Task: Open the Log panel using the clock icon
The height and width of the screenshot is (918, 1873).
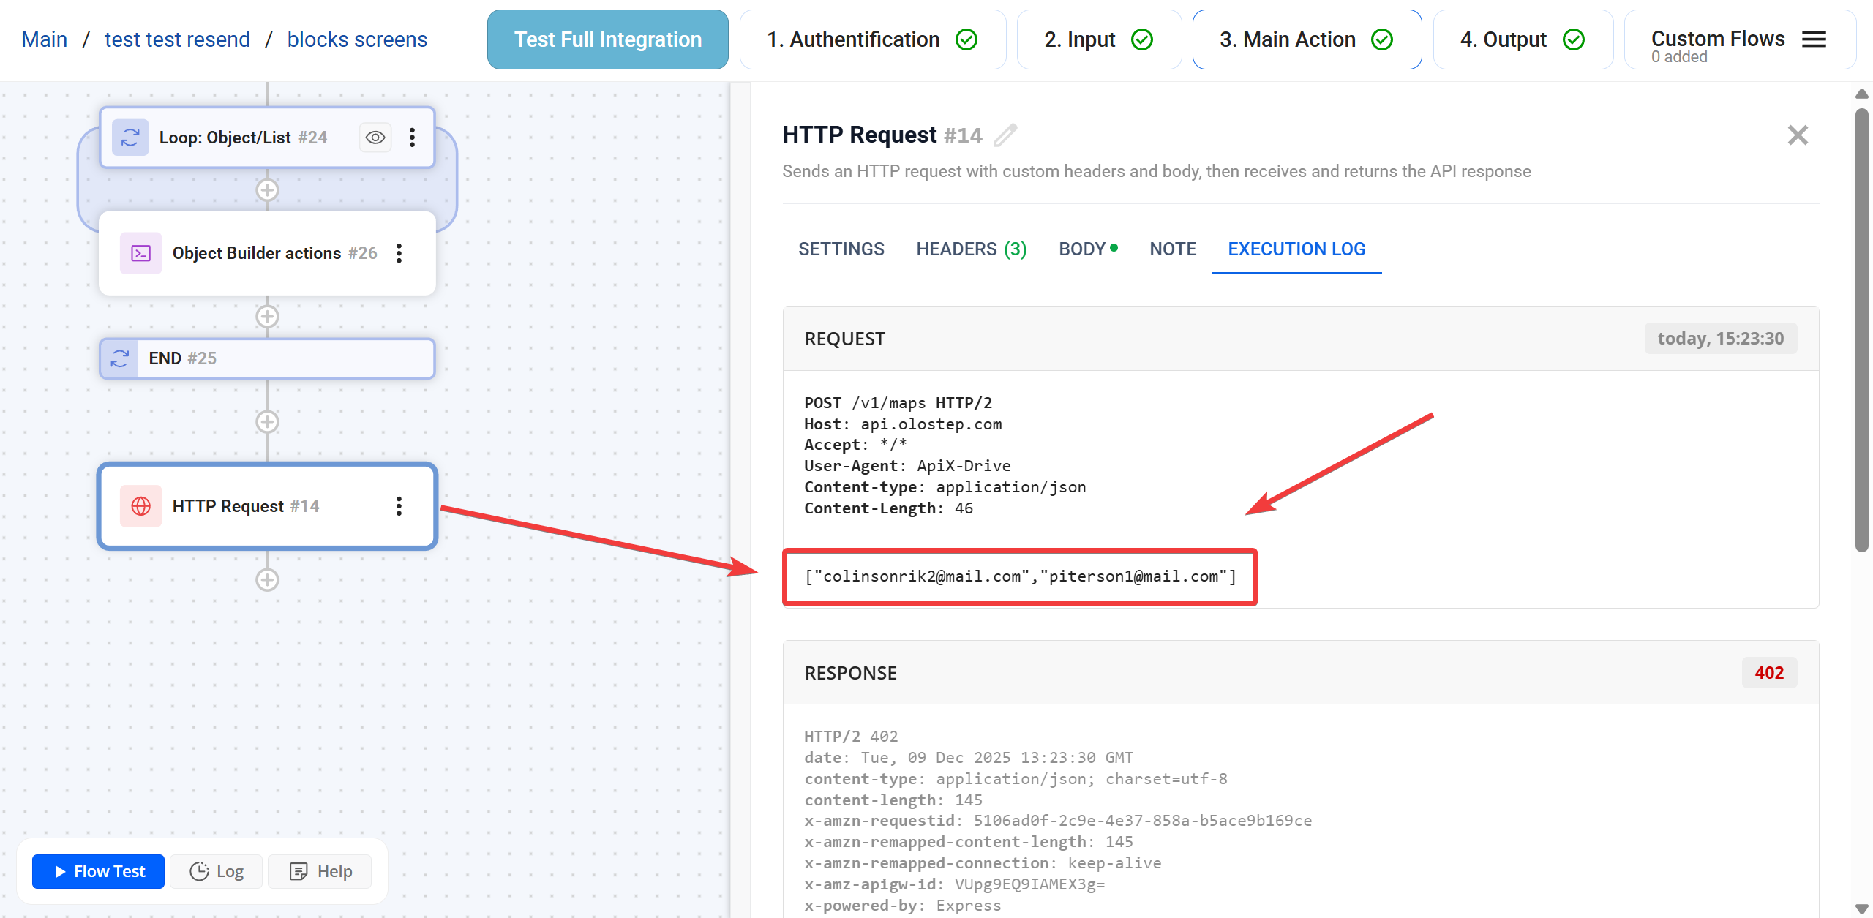Action: (199, 871)
